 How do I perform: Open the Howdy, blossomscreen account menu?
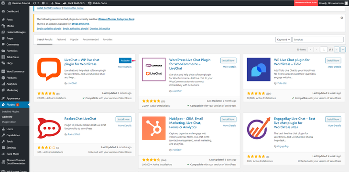tap(333, 3)
